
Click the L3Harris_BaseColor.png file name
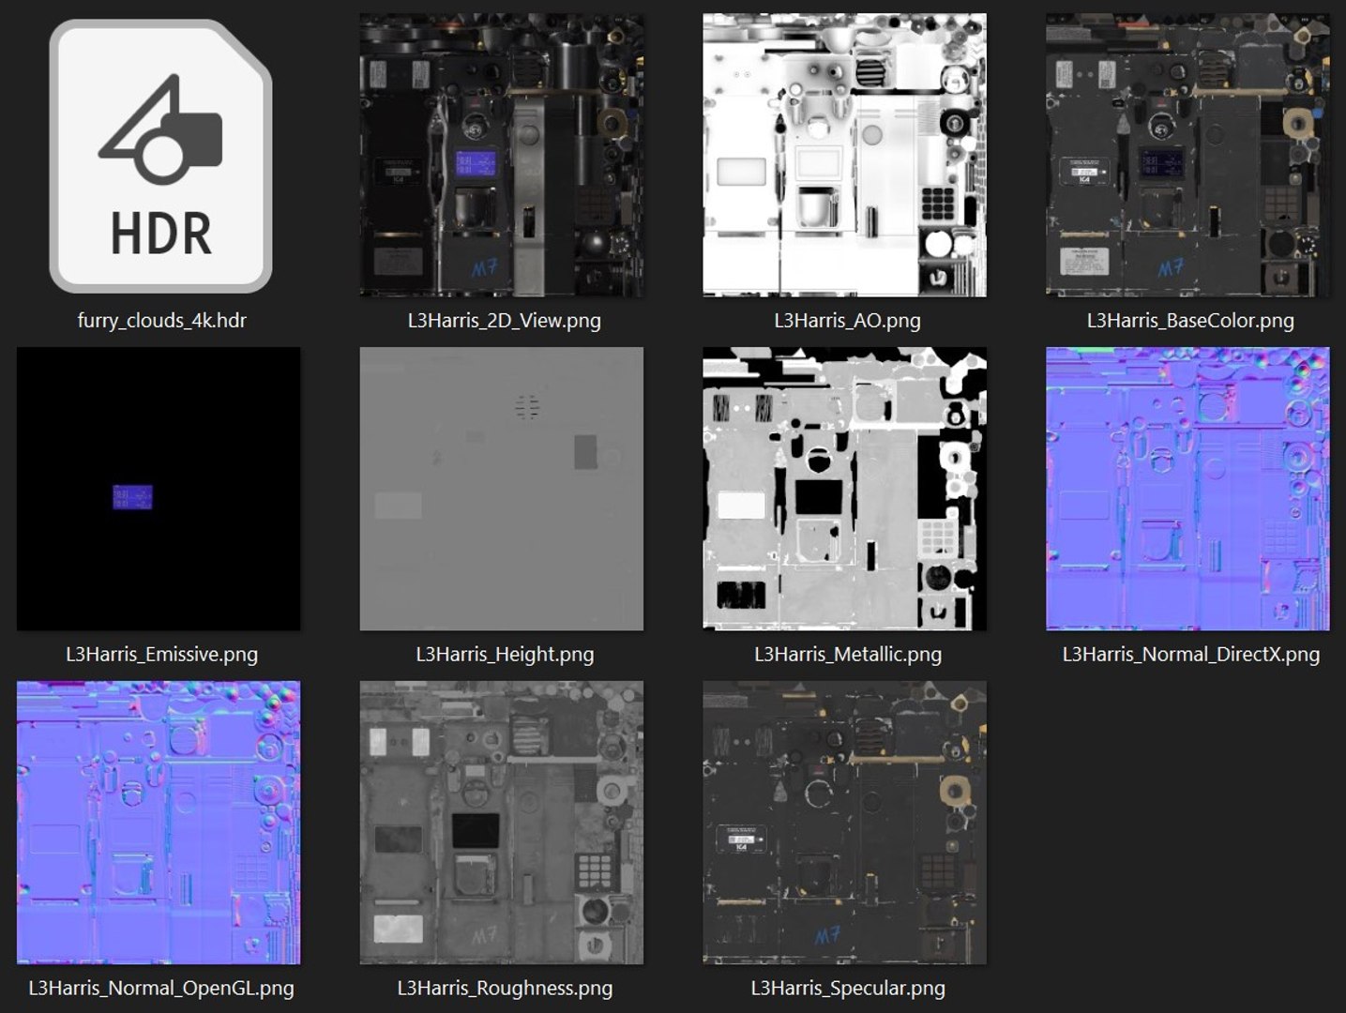[1190, 321]
